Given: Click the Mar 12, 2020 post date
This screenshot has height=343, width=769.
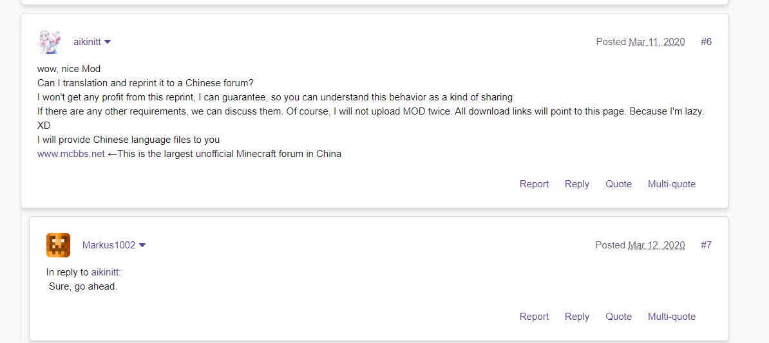Looking at the screenshot, I should pos(656,245).
